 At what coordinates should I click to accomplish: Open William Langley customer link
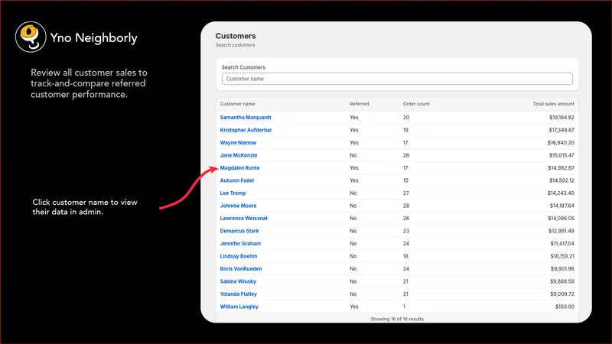coord(239,307)
